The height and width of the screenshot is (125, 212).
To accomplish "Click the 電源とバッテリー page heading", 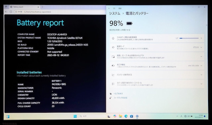I will coord(137,13).
